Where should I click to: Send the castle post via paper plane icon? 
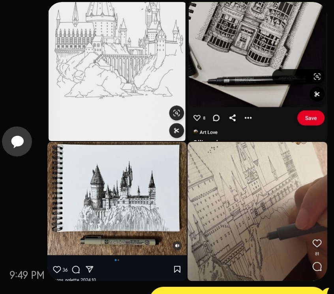(x=90, y=269)
